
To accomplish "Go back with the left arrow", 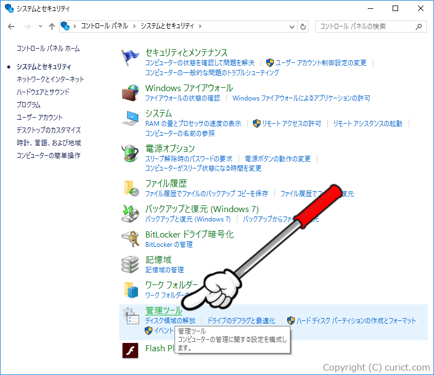I will pyautogui.click(x=11, y=27).
